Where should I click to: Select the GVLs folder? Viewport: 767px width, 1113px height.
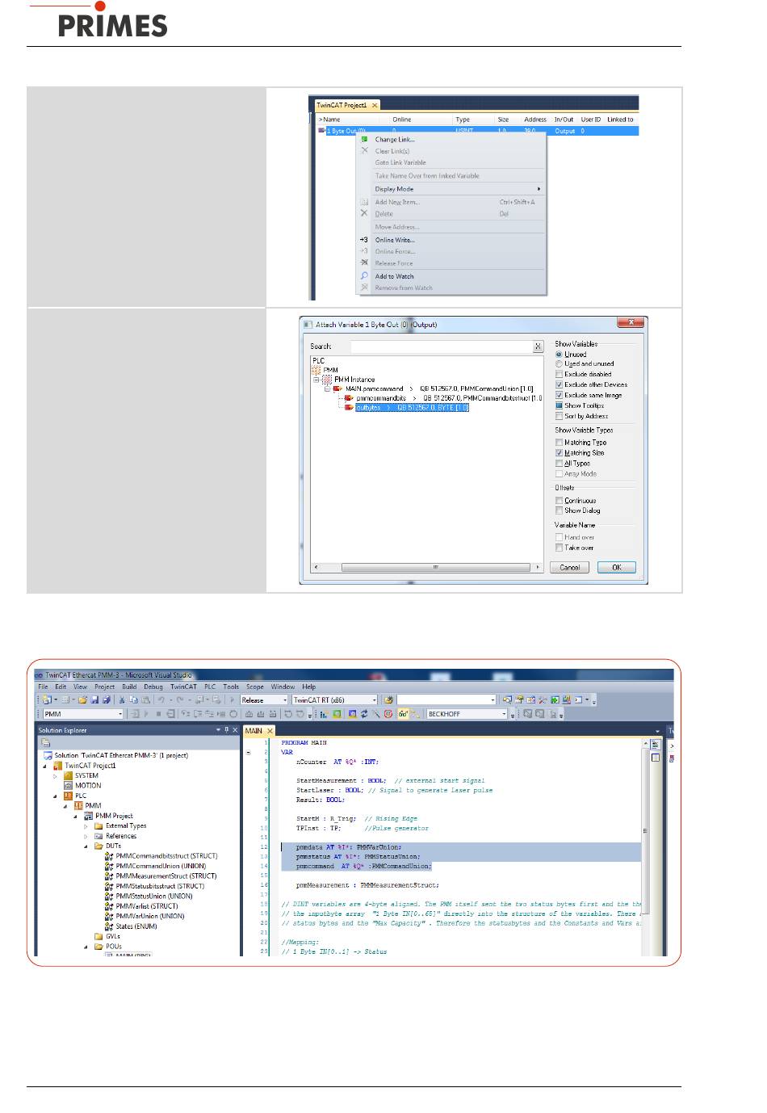[x=107, y=937]
